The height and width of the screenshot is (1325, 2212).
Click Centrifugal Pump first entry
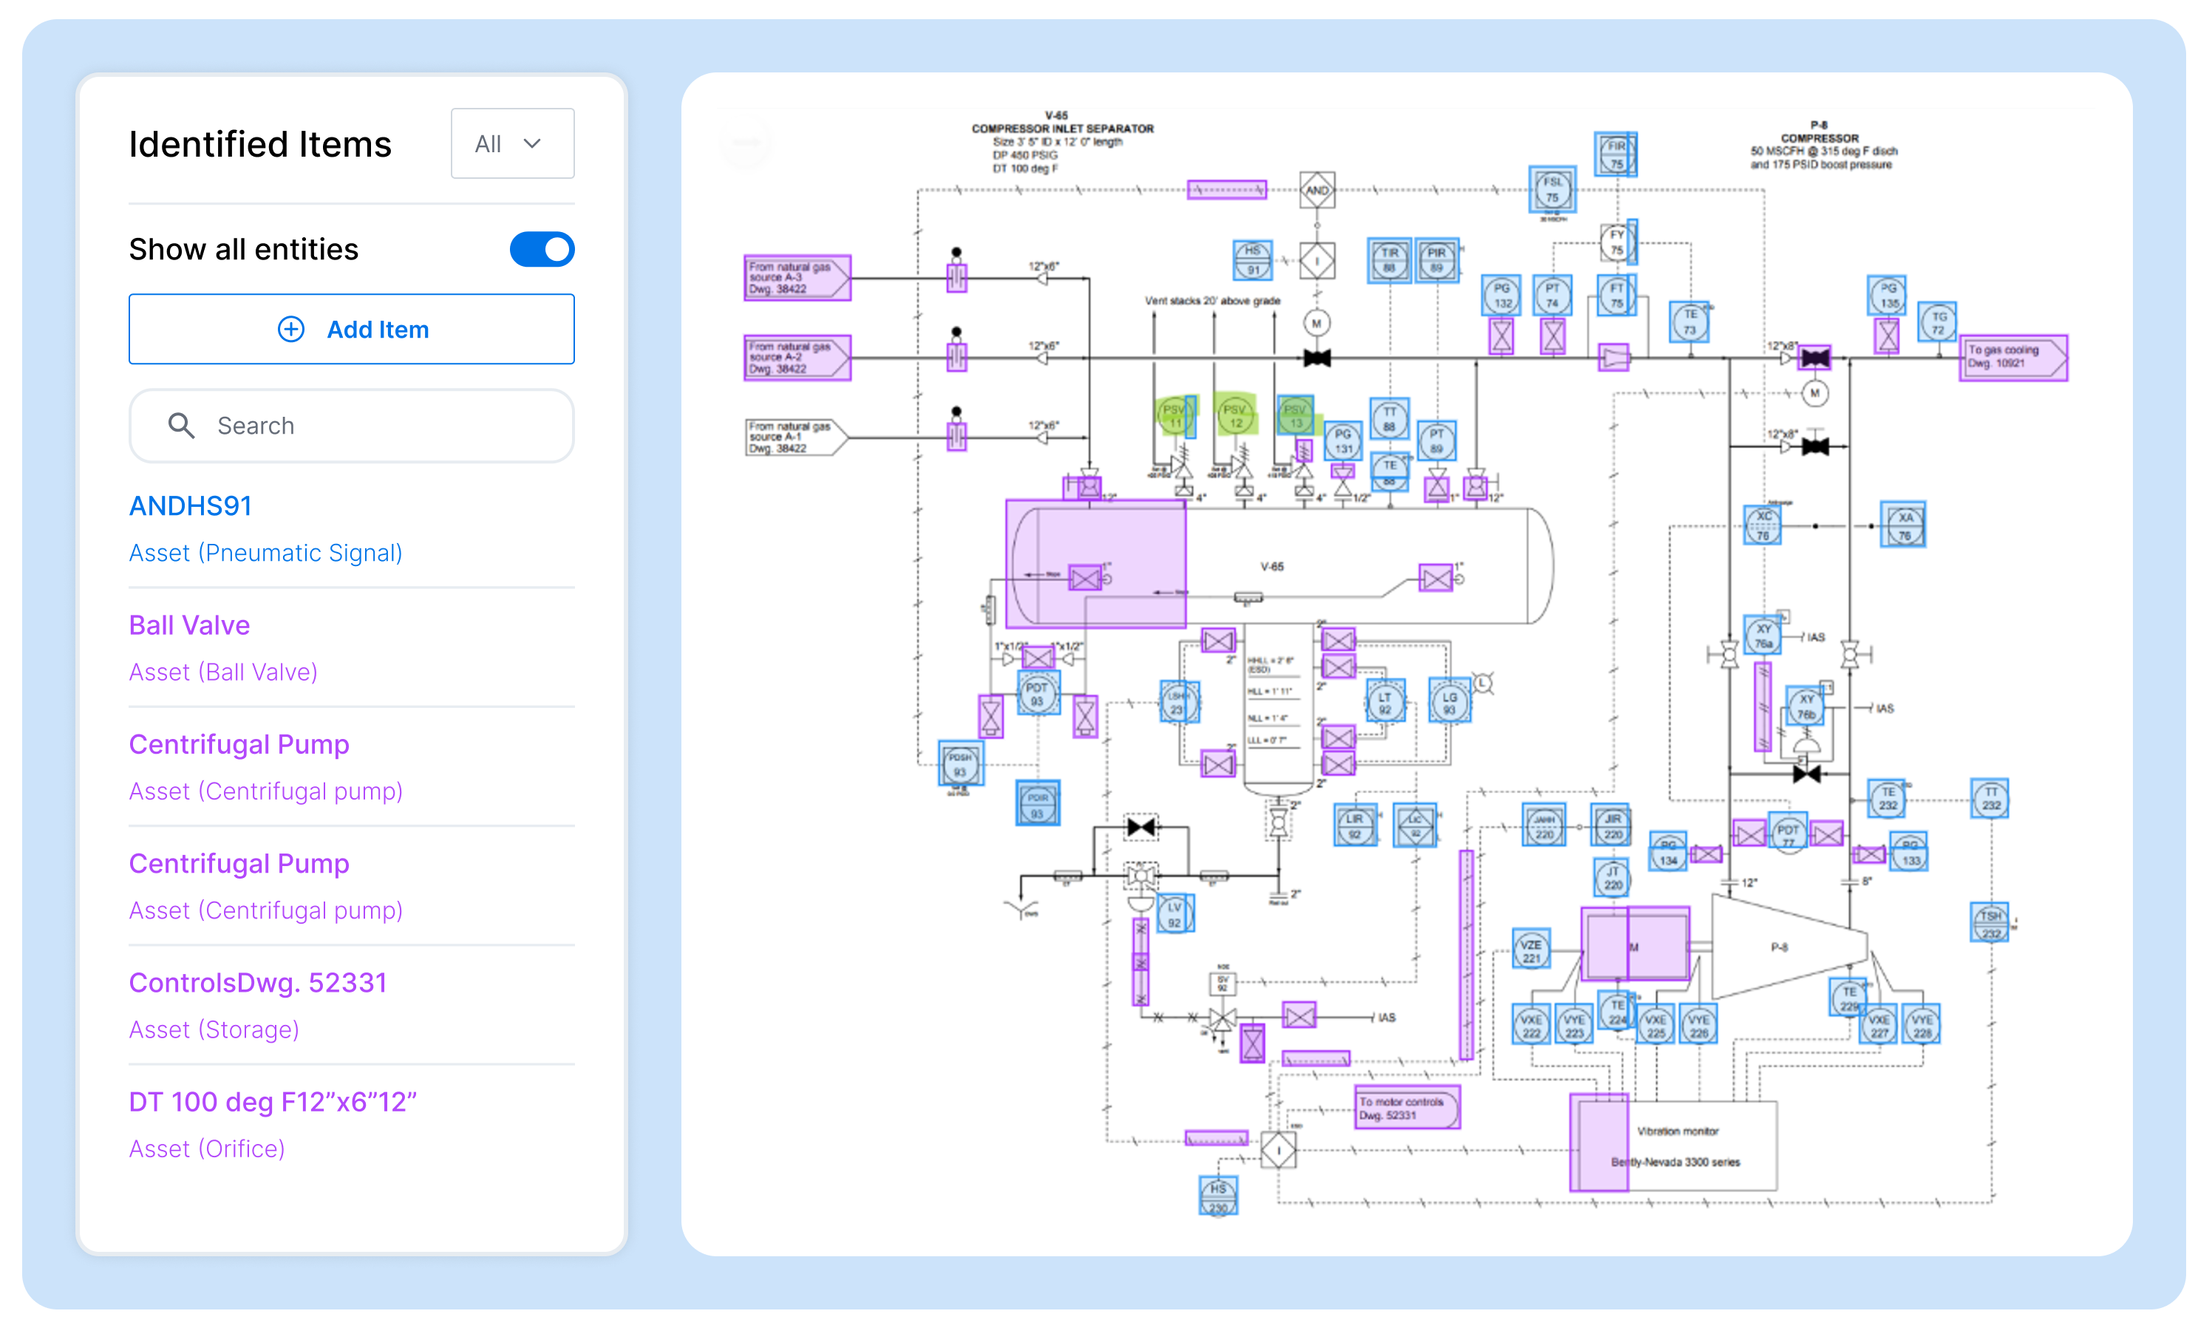tap(238, 743)
